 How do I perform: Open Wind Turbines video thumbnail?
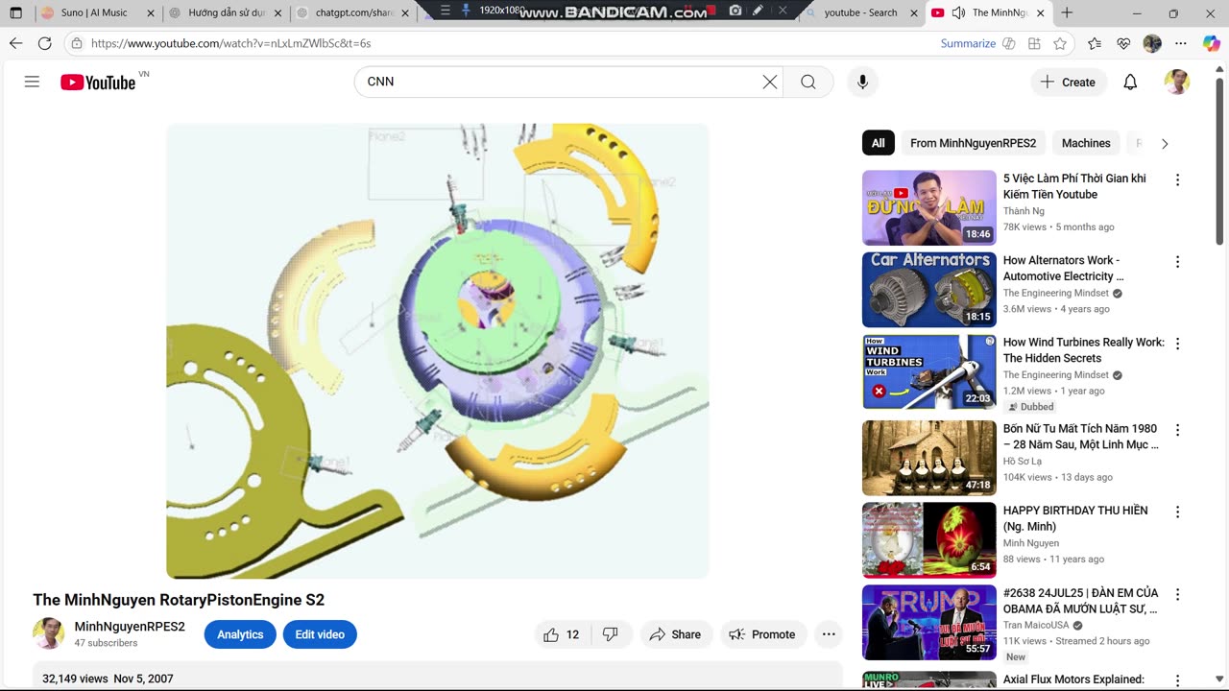point(929,371)
